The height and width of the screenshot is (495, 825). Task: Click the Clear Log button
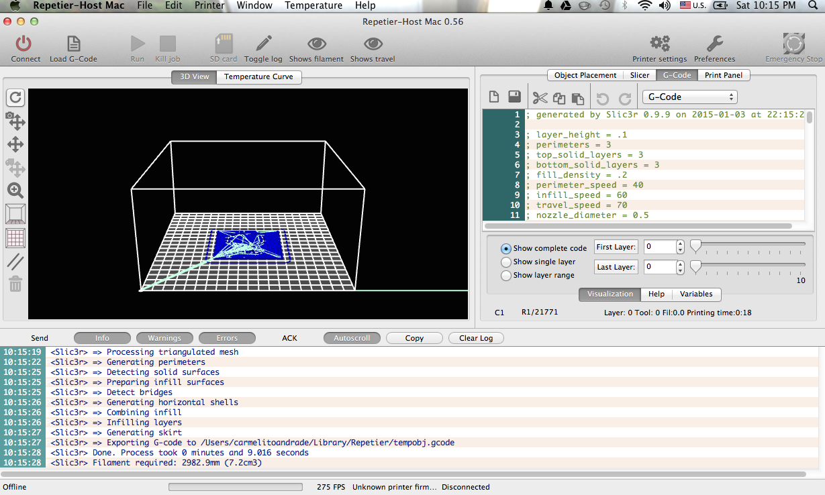(476, 338)
